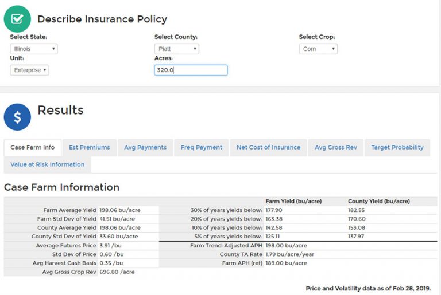441x295 pixels.
Task: Click the 20% of years yields below label
Action: click(226, 219)
